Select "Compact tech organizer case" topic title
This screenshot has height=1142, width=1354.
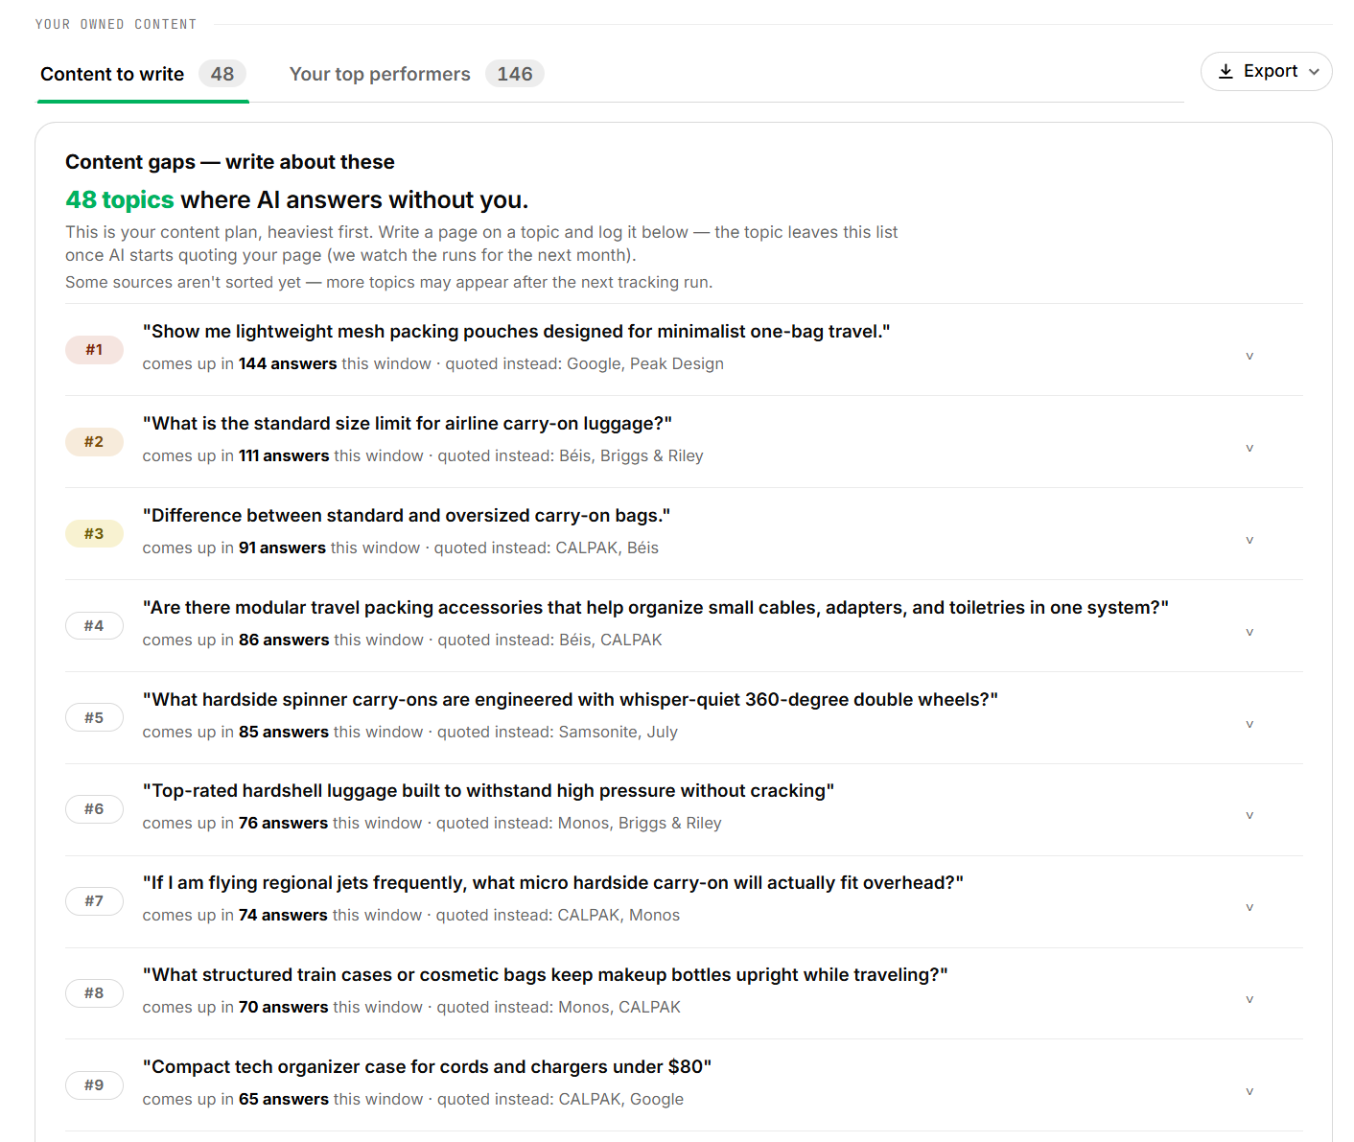(427, 1067)
